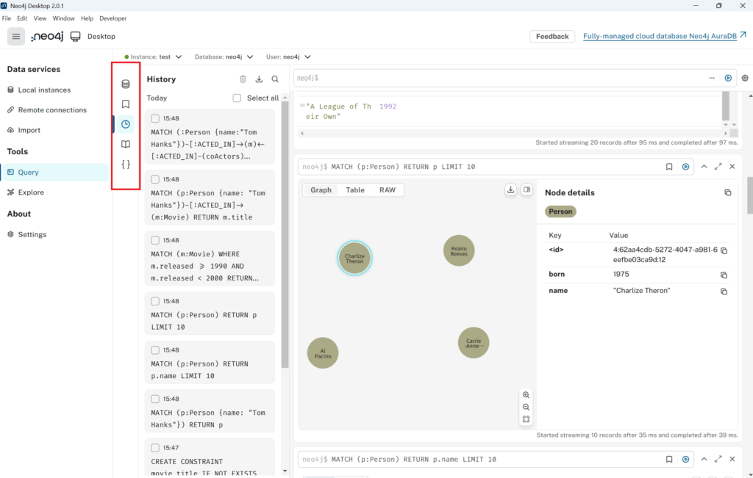This screenshot has width=753, height=478.
Task: Click the horizontal scrollbar under League of Their Own
Action: pos(513,134)
